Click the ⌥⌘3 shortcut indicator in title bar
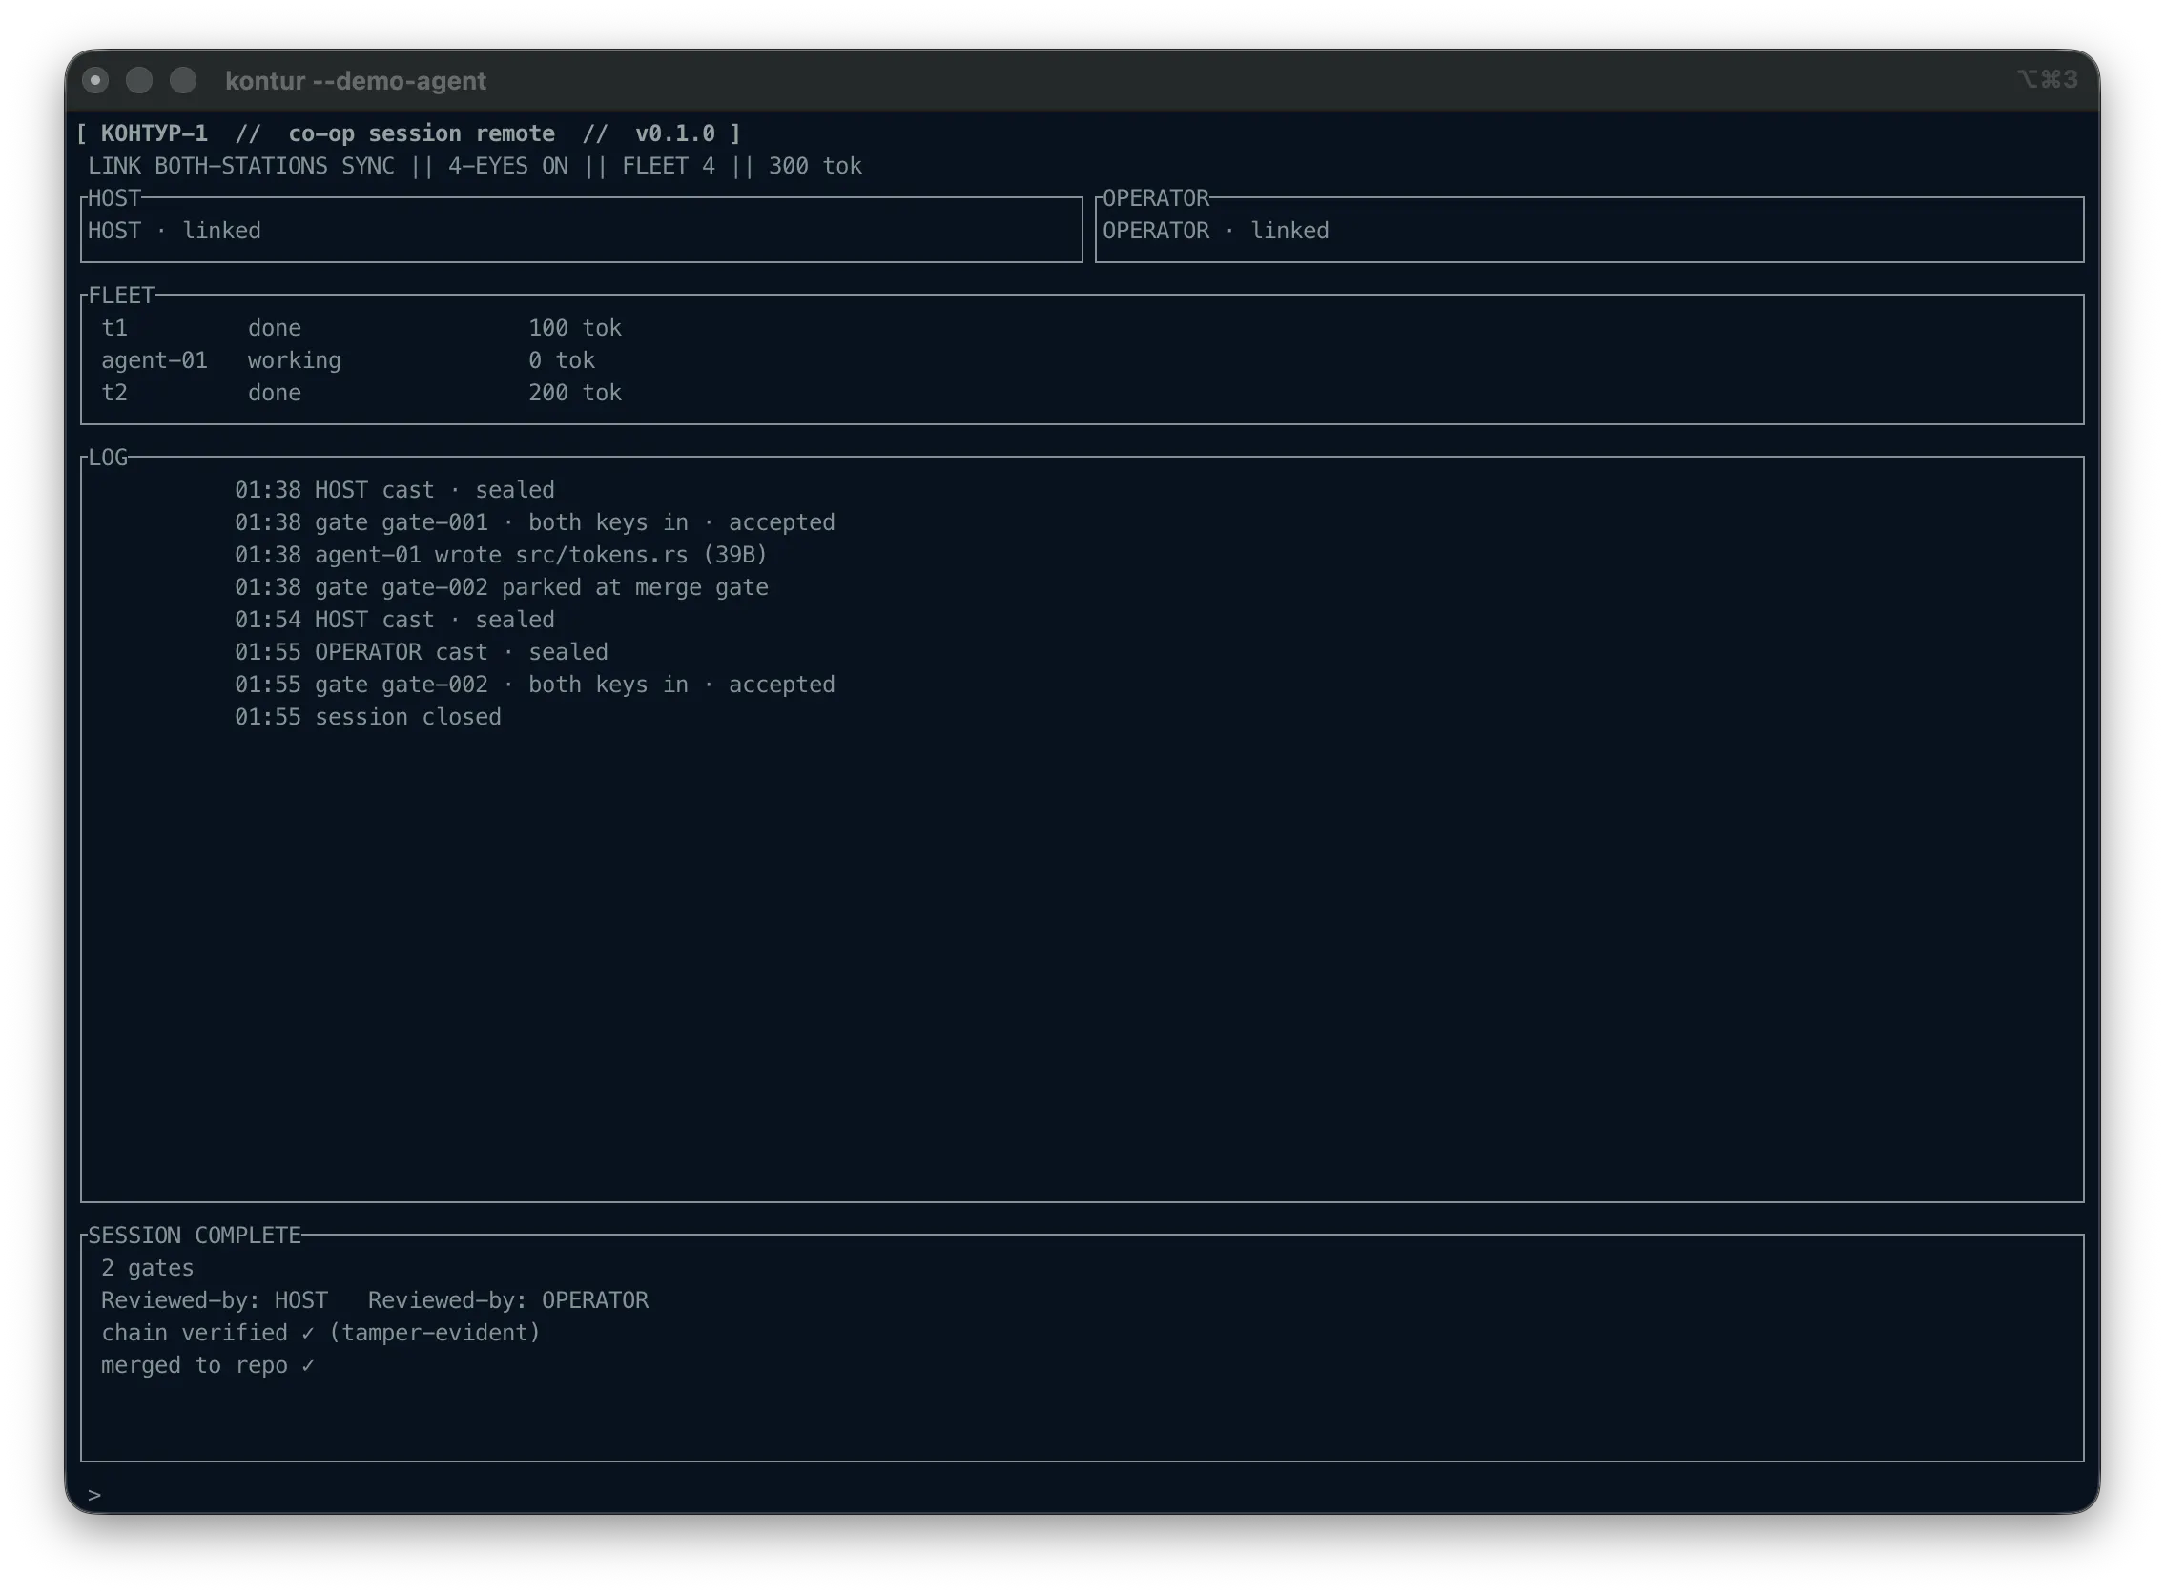The height and width of the screenshot is (1594, 2165). coord(2047,79)
